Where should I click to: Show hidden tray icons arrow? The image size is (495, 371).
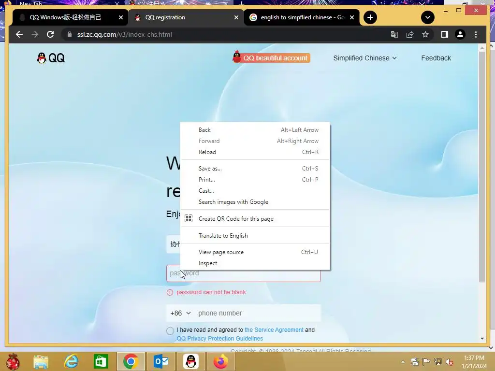coord(403,362)
